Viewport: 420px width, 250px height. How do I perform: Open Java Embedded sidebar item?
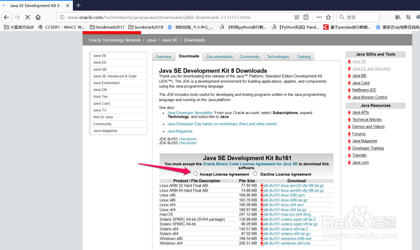118,83
